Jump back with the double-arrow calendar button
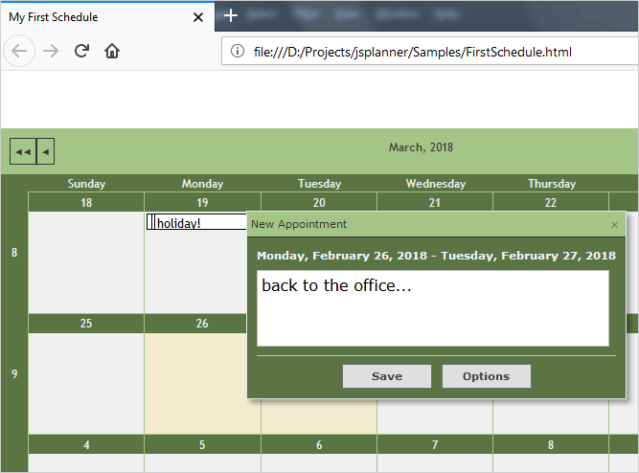The image size is (639, 473). 23,151
